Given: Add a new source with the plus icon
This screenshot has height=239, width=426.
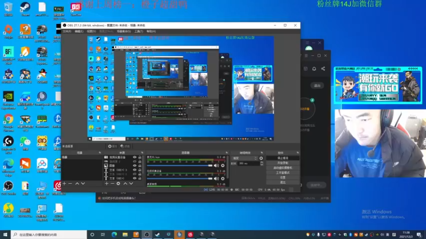Looking at the screenshot, I should click(106, 184).
